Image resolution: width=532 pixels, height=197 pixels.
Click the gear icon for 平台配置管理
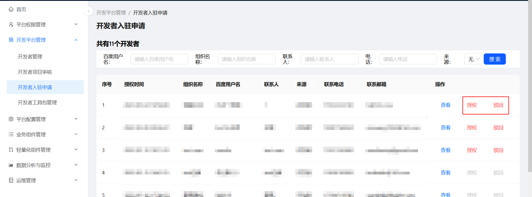click(x=11, y=119)
